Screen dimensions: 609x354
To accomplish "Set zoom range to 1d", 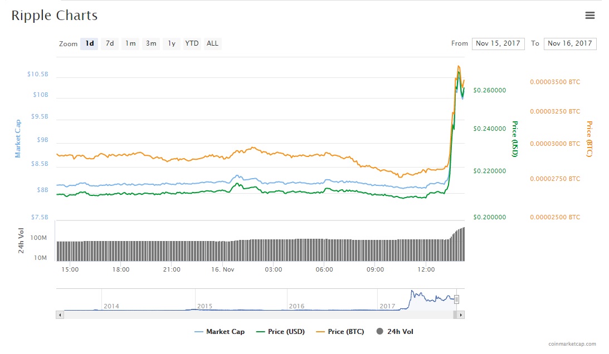I will point(89,43).
